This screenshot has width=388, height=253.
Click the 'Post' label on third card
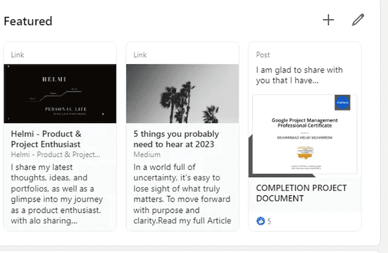pyautogui.click(x=263, y=55)
